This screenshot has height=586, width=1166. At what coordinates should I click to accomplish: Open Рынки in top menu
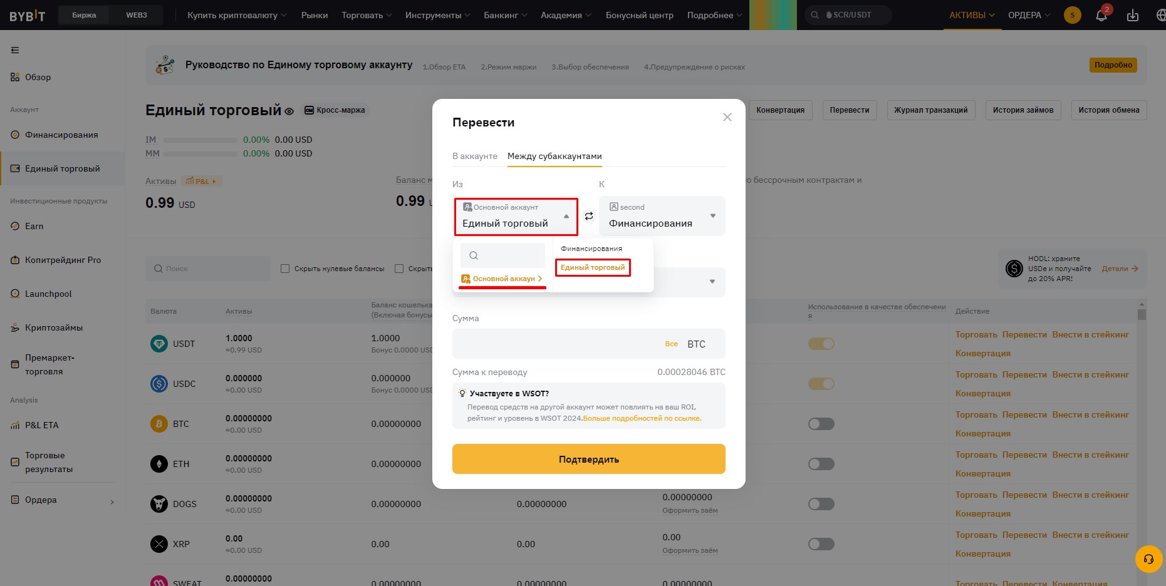coord(315,15)
